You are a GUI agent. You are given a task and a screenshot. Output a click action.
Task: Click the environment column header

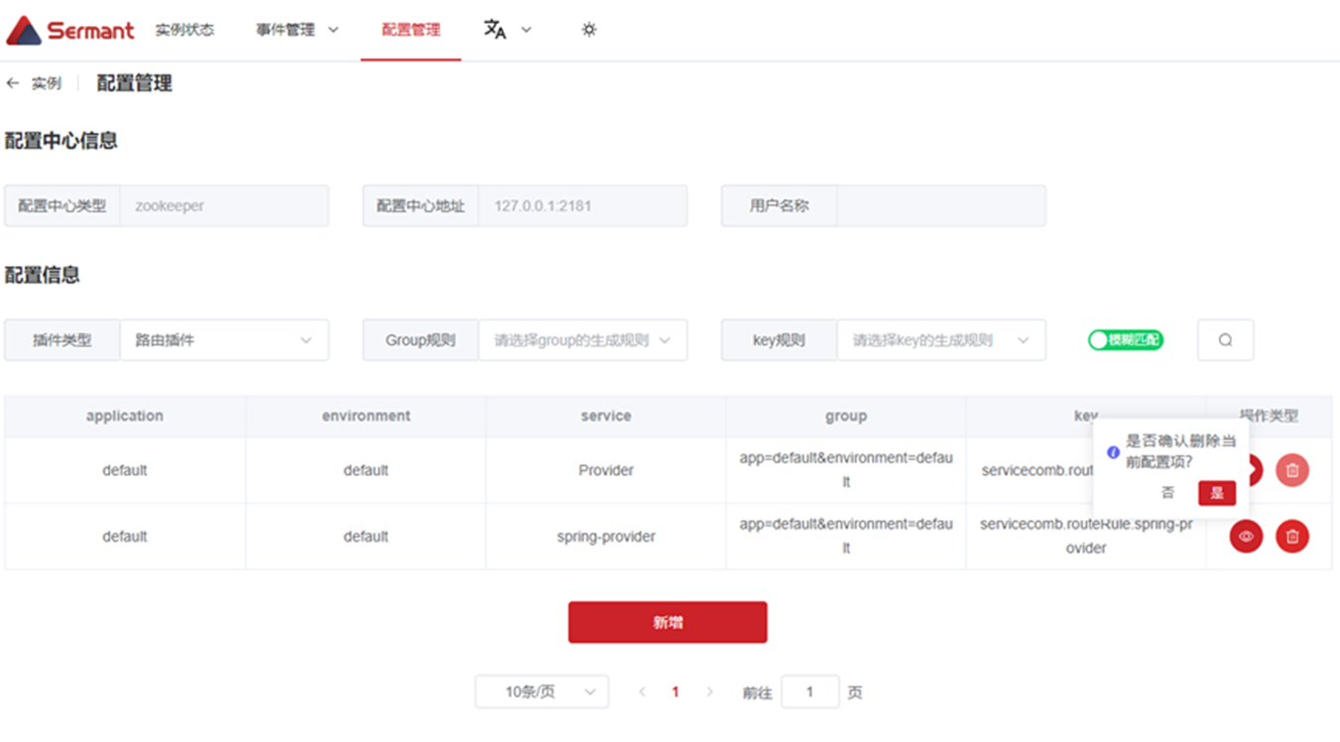[x=366, y=417]
